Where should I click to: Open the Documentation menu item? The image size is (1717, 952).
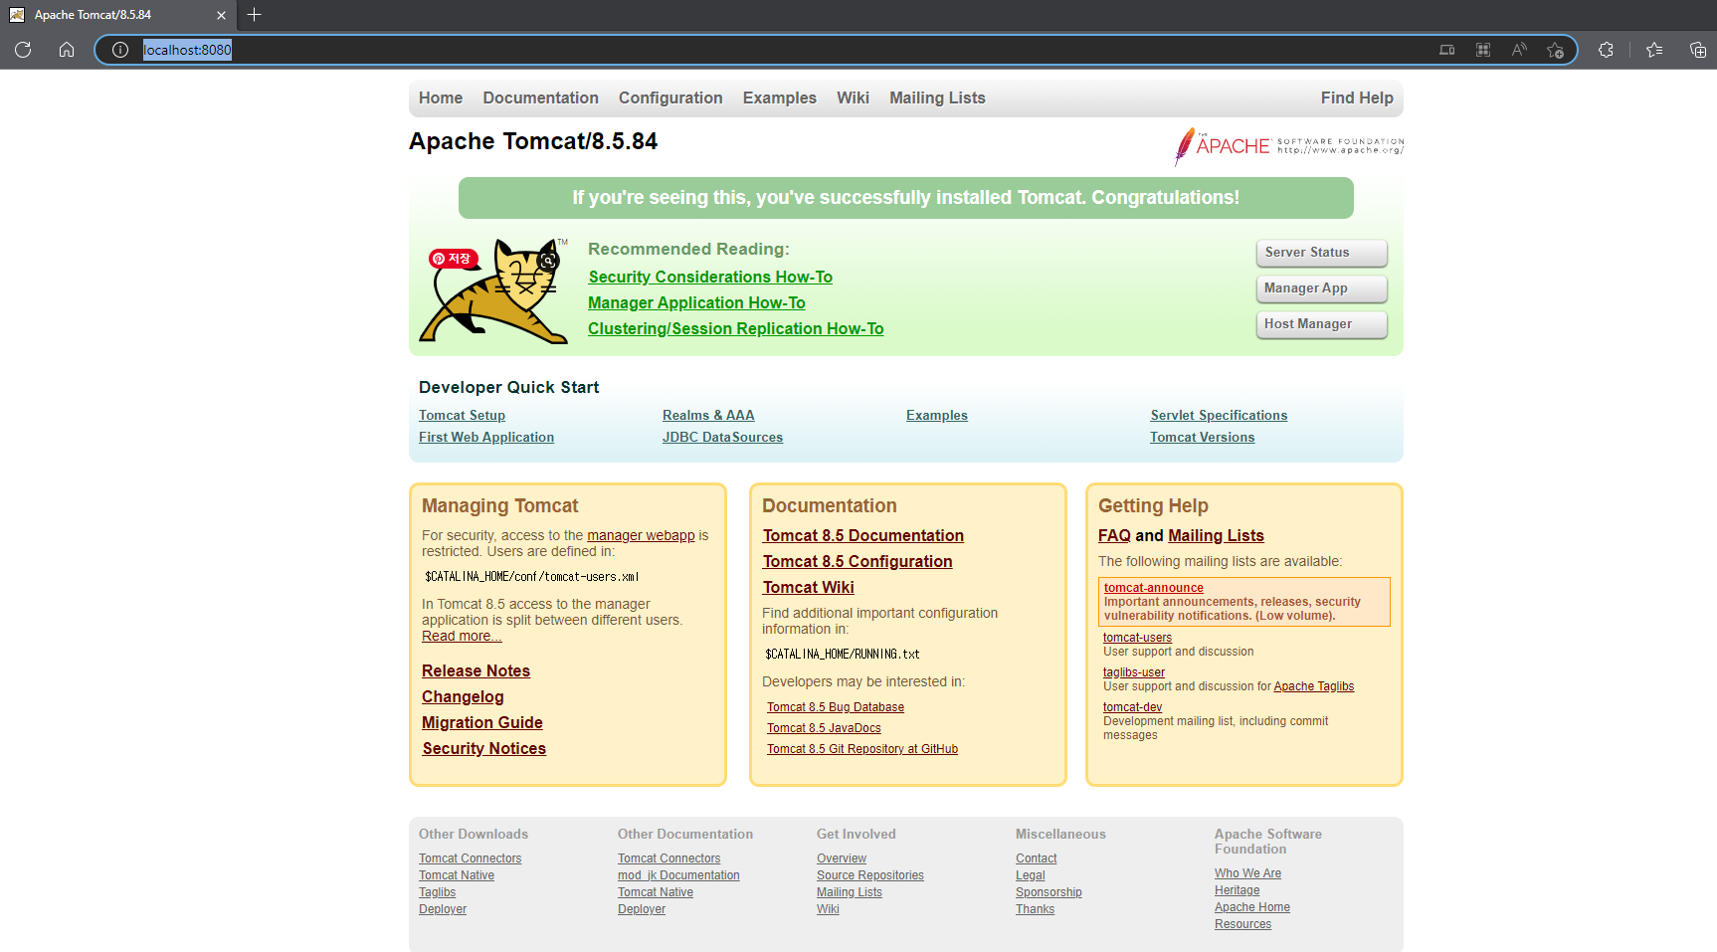pos(541,97)
